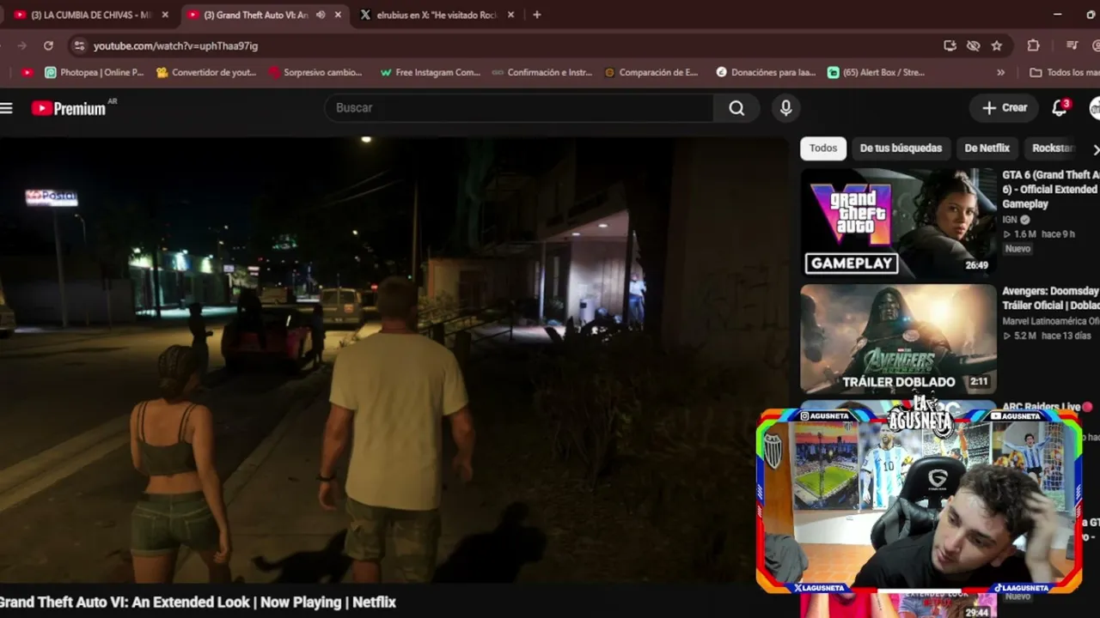Open site information icon in address bar
The image size is (1100, 618).
(x=79, y=45)
